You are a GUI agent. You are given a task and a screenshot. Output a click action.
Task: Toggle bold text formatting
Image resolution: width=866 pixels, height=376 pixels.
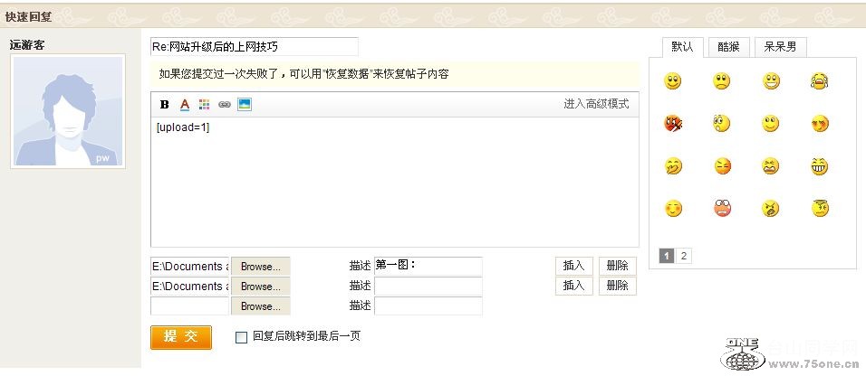[x=165, y=104]
